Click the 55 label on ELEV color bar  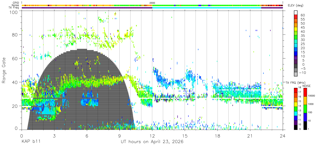point(302,19)
